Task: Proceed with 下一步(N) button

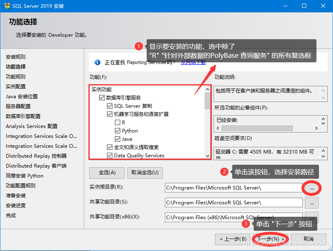Action: pyautogui.click(x=271, y=239)
